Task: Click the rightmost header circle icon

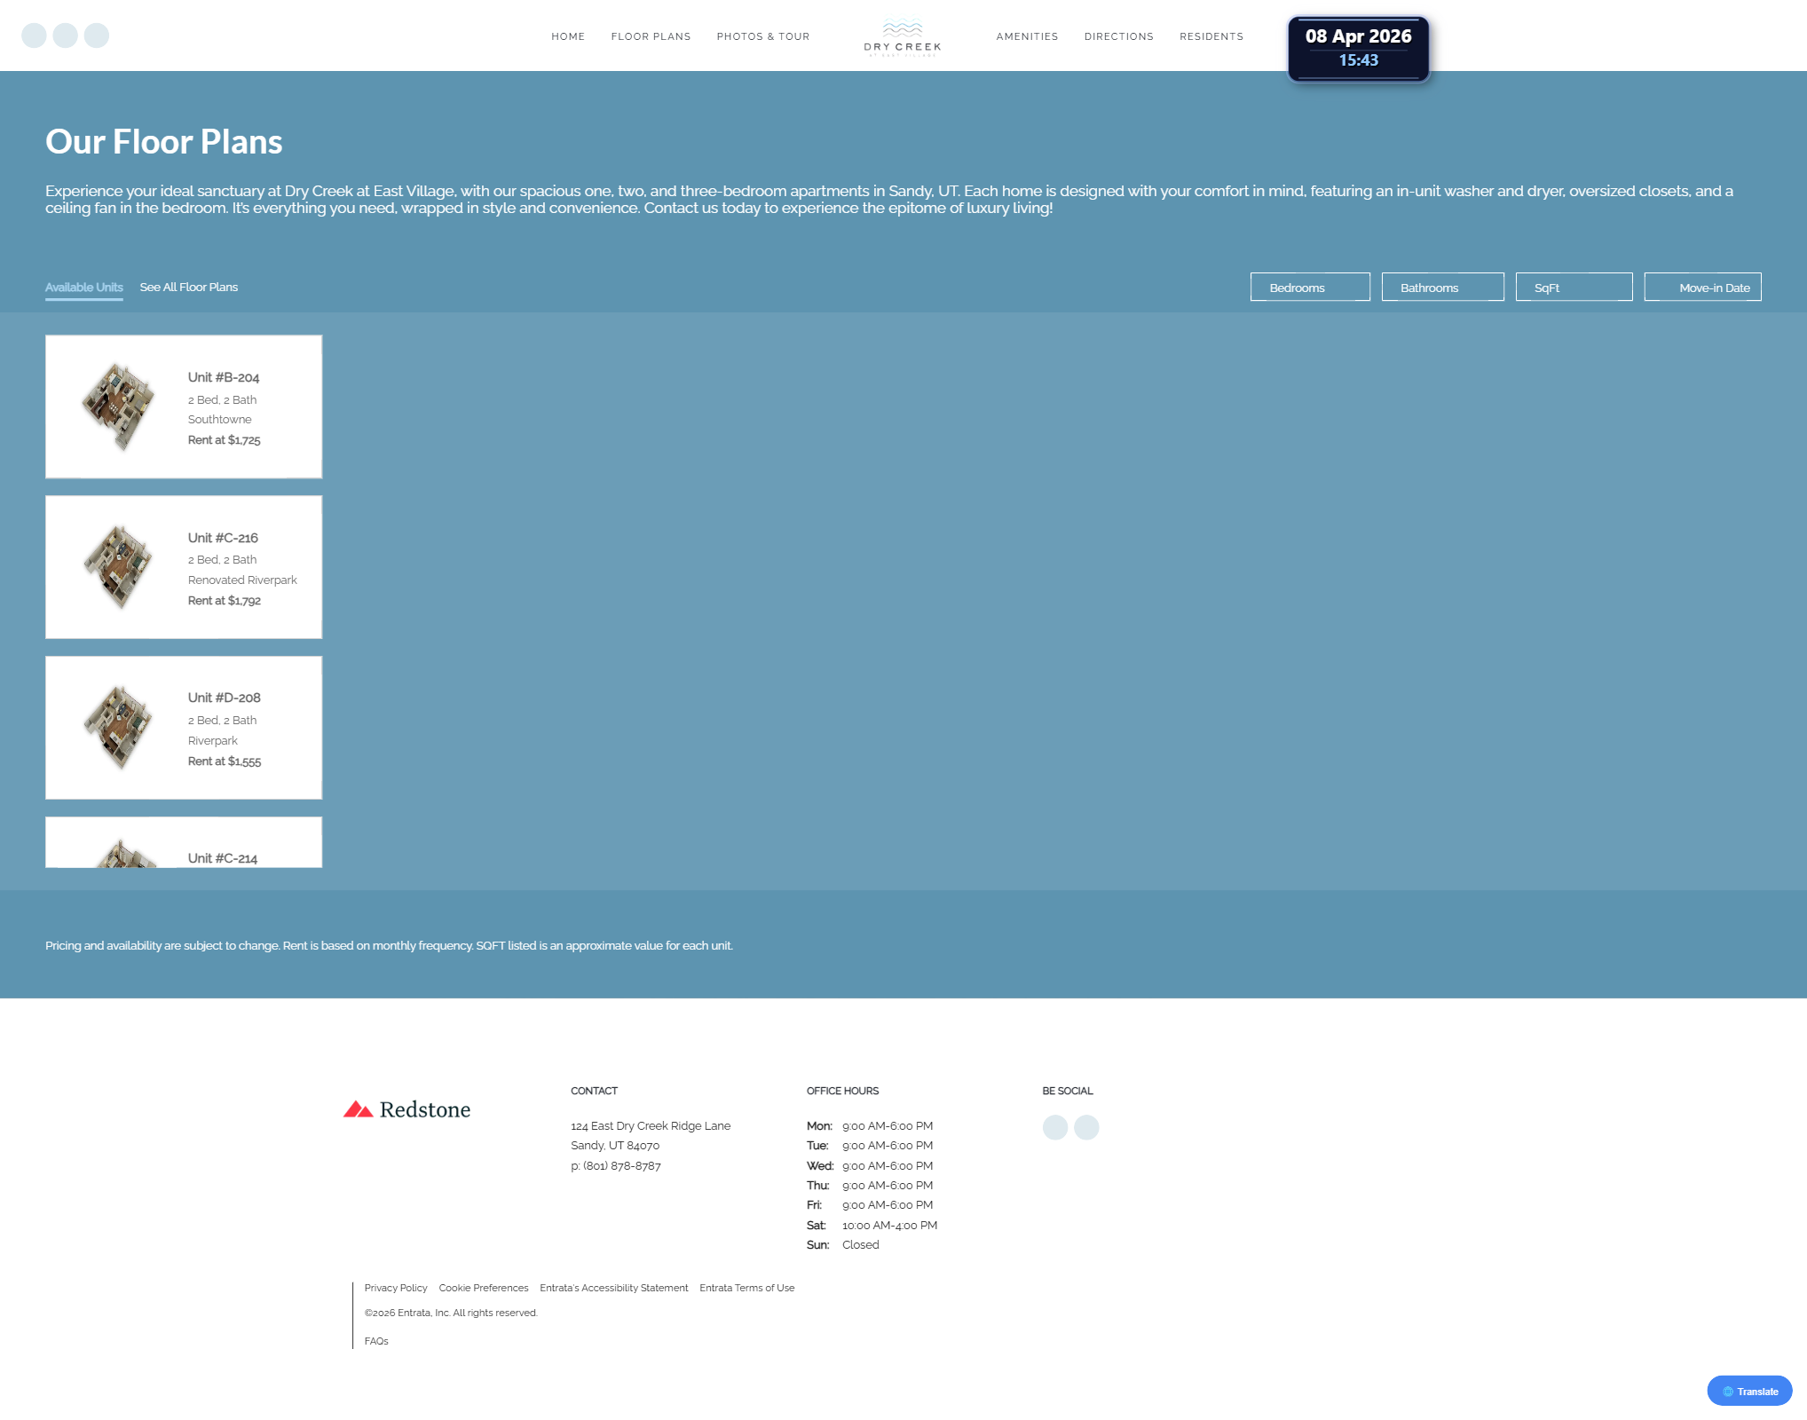Action: pos(96,35)
